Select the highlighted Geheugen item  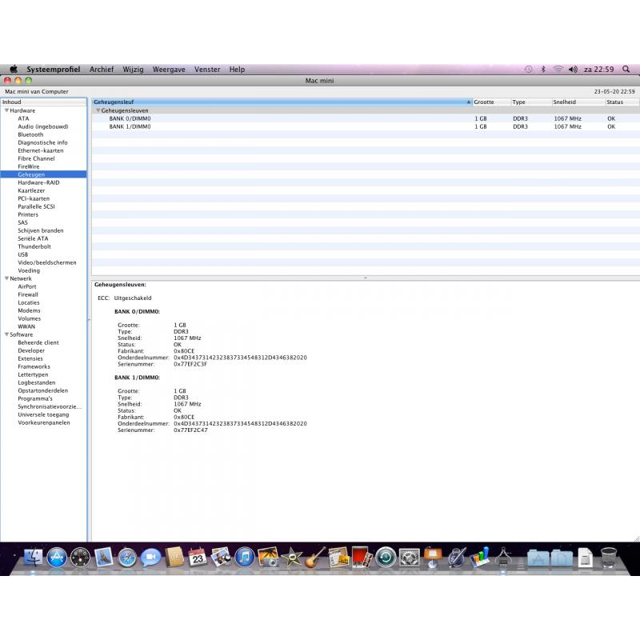pos(43,174)
